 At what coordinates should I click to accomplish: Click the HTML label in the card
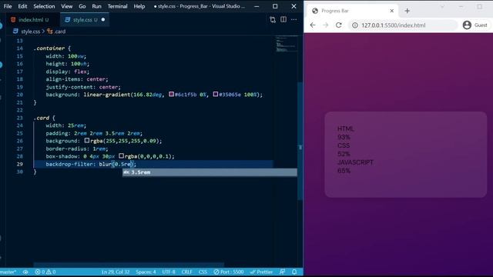[x=346, y=128]
